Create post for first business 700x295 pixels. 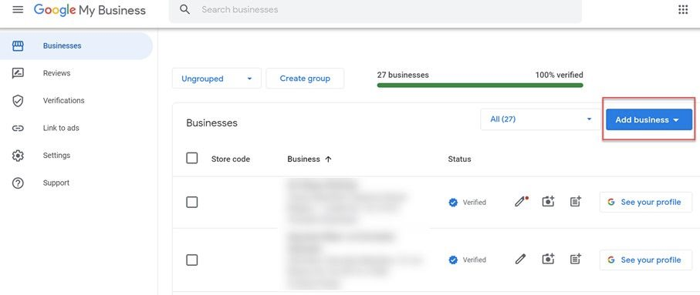(576, 202)
